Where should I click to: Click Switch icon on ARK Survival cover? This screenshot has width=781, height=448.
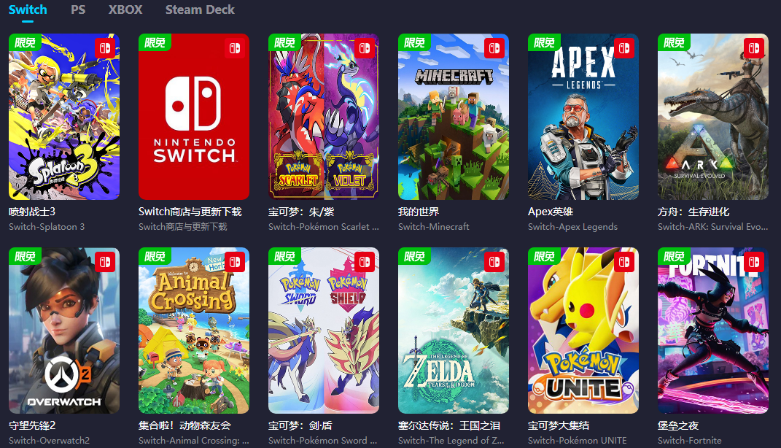(754, 48)
